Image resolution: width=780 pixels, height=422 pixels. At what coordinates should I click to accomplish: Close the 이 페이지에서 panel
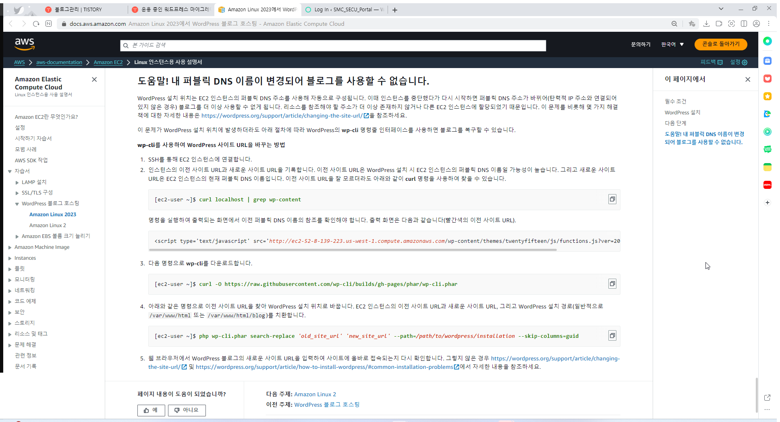coord(748,79)
